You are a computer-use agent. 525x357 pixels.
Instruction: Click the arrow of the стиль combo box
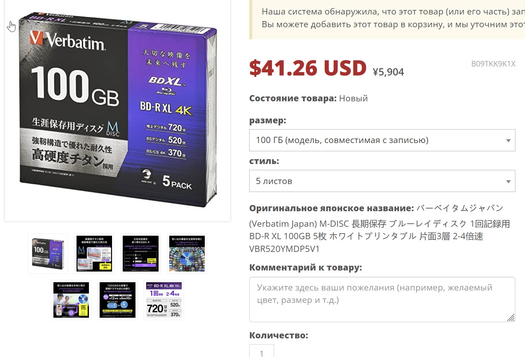508,182
